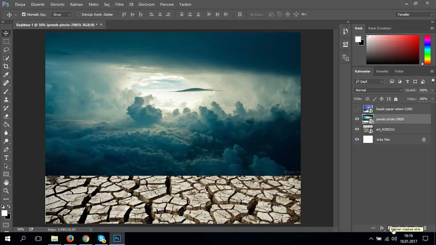The image size is (436, 245).
Task: Click the Katman maskesi ekle button
Action: click(390, 228)
